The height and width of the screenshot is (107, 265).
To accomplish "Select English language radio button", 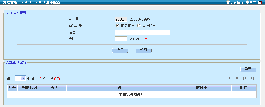I will 228,2.
